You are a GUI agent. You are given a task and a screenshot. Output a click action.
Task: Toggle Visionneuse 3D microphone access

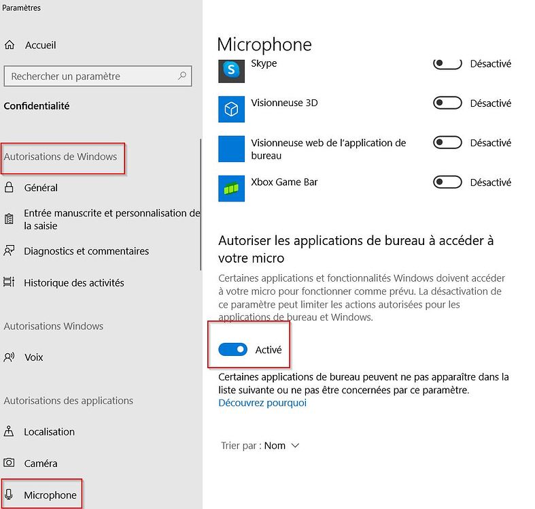coord(447,103)
